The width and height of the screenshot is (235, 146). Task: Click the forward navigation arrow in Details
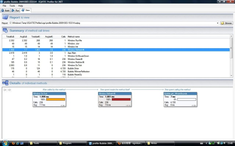[x=9, y=89]
